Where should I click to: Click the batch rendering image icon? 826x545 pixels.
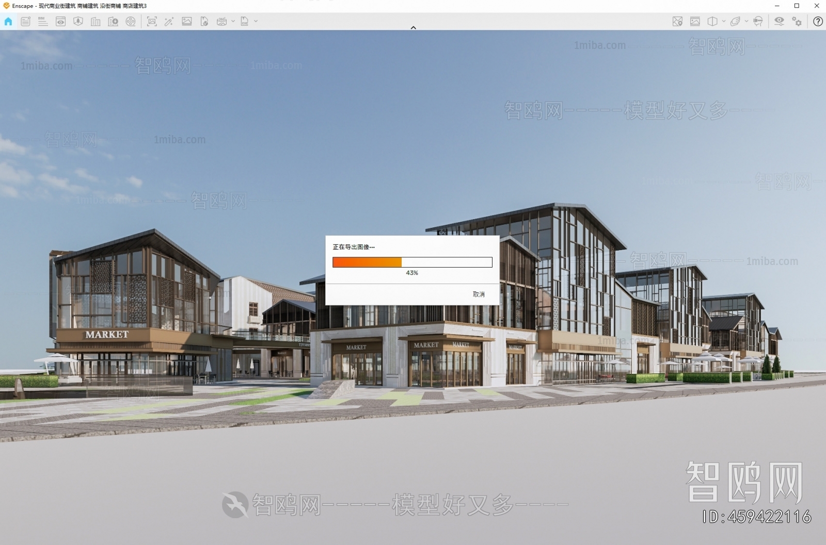[x=187, y=21]
